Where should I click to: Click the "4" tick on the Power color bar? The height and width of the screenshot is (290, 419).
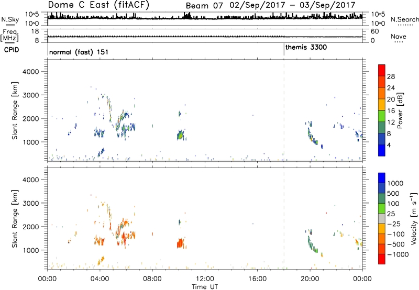(389, 145)
